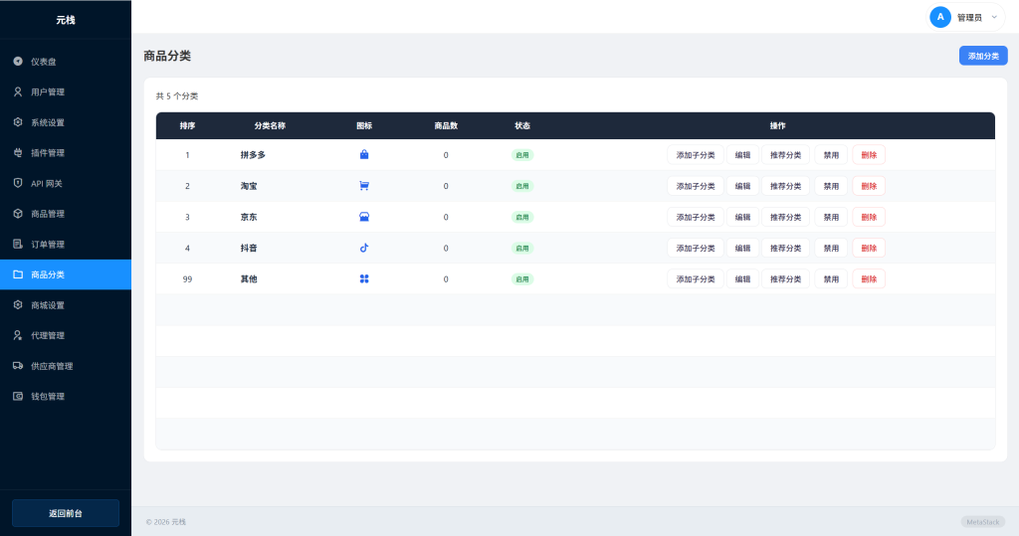Click the music note icon for 抖音
The height and width of the screenshot is (536, 1019).
point(364,248)
